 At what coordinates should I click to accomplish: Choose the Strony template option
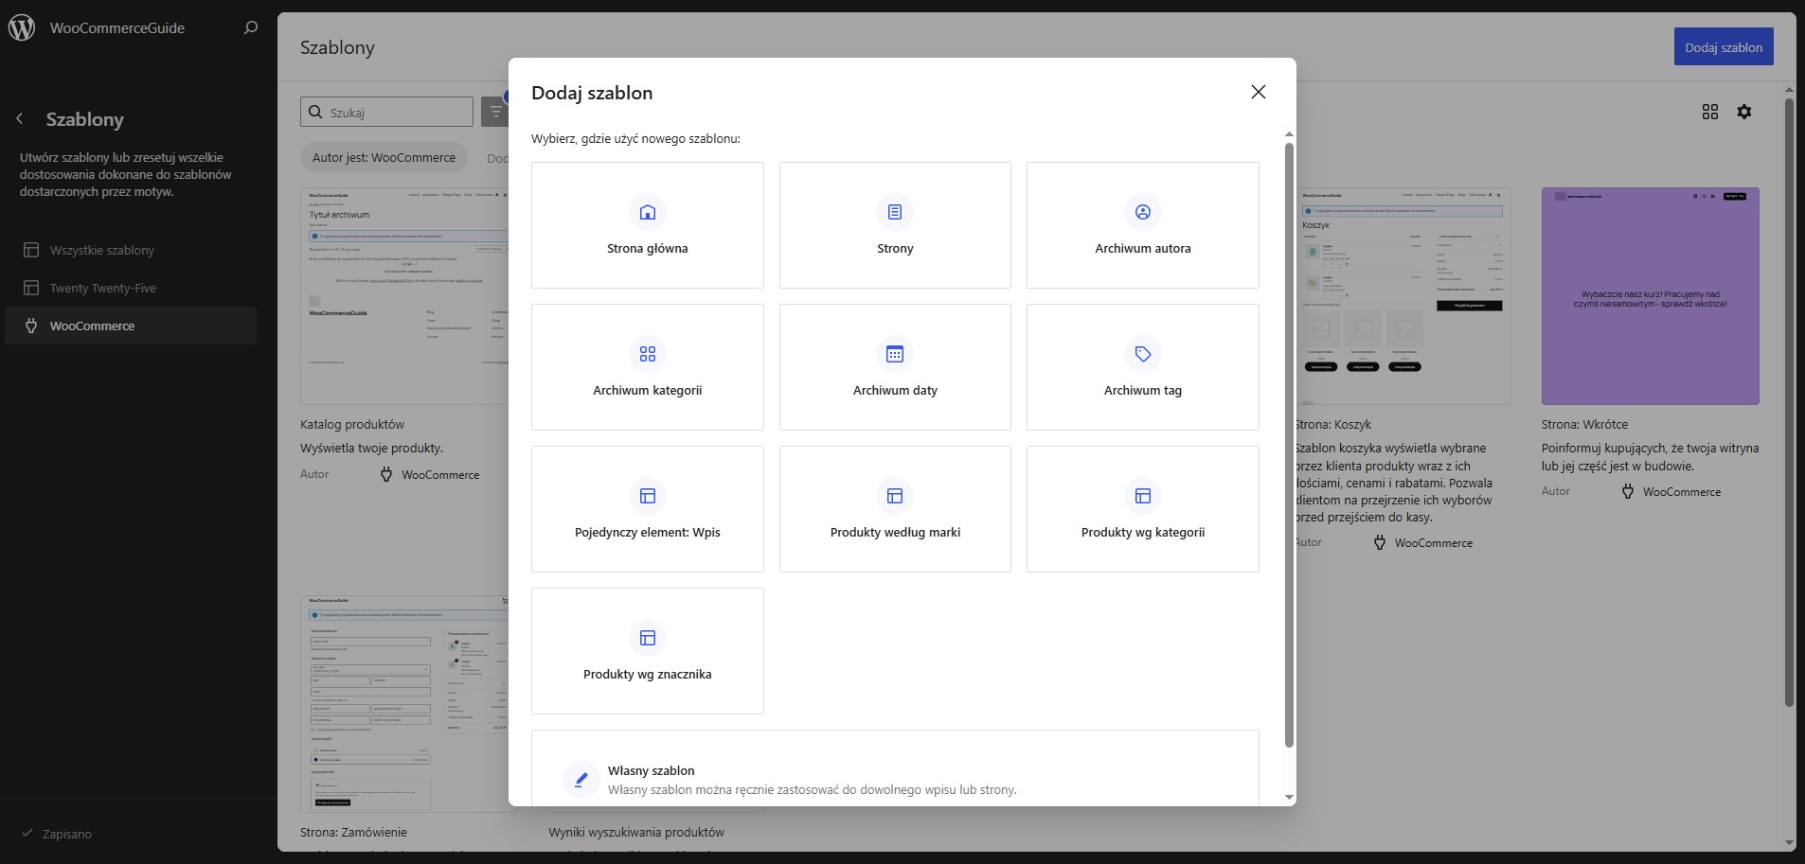[895, 225]
